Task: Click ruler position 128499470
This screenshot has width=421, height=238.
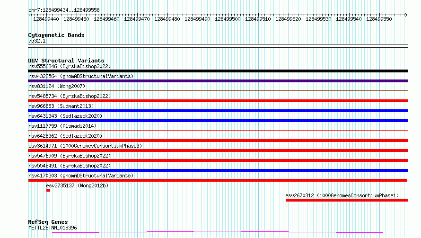Action: point(137,19)
